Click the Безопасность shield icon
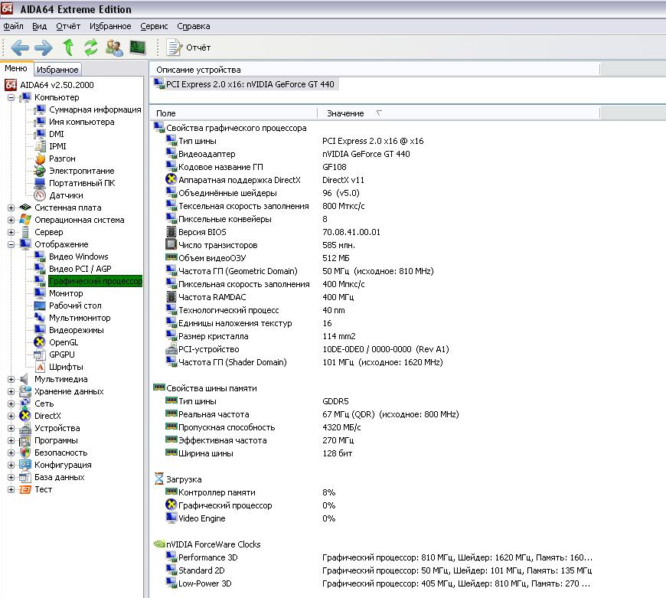The image size is (666, 598). pos(25,453)
